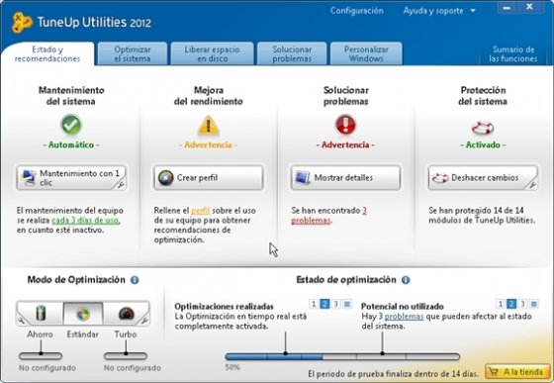Click the lifebuoy icon under Protección del sistema
554x383 pixels.
point(483,128)
